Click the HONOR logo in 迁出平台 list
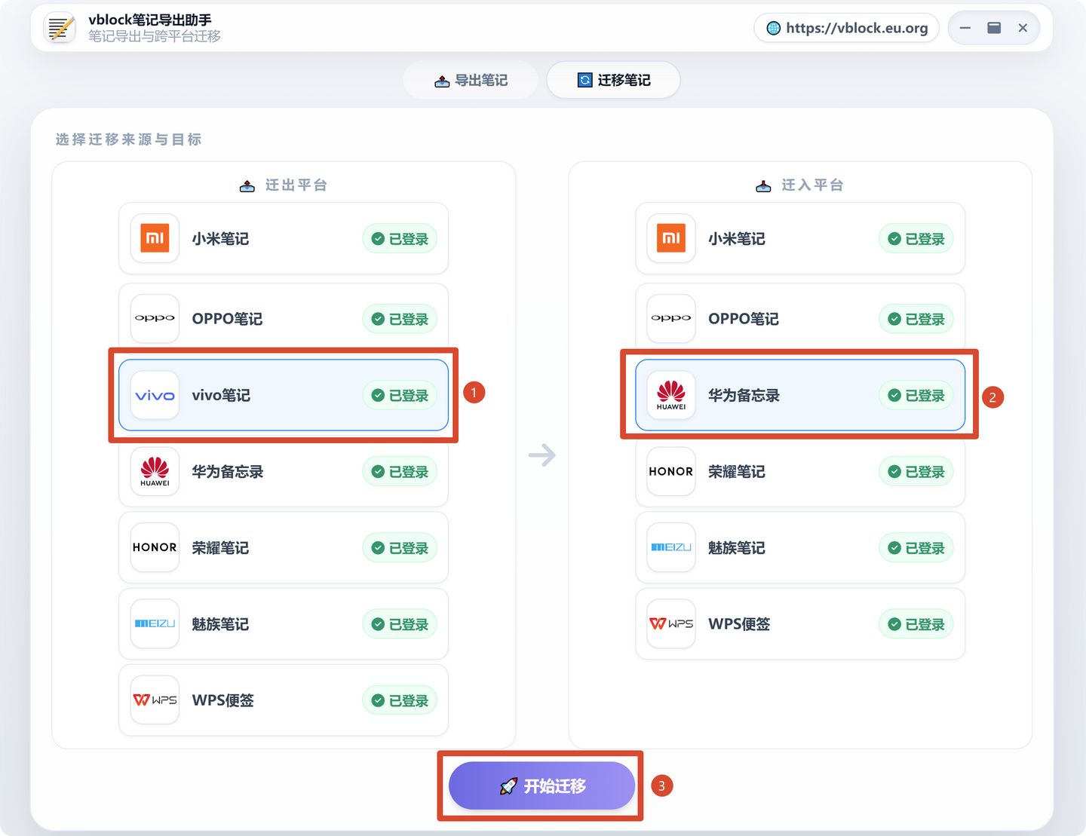This screenshot has height=836, width=1086. point(155,547)
